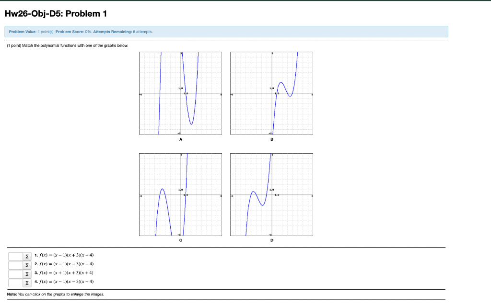Image resolution: width=491 pixels, height=305 pixels.
Task: Open an enlarged view of graph C
Action: [x=180, y=194]
